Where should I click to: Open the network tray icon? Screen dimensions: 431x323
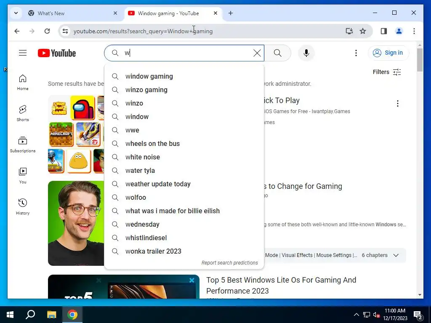click(367, 315)
